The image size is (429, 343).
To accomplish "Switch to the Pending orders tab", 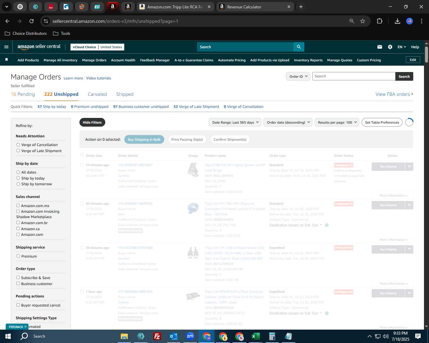I will click(23, 94).
